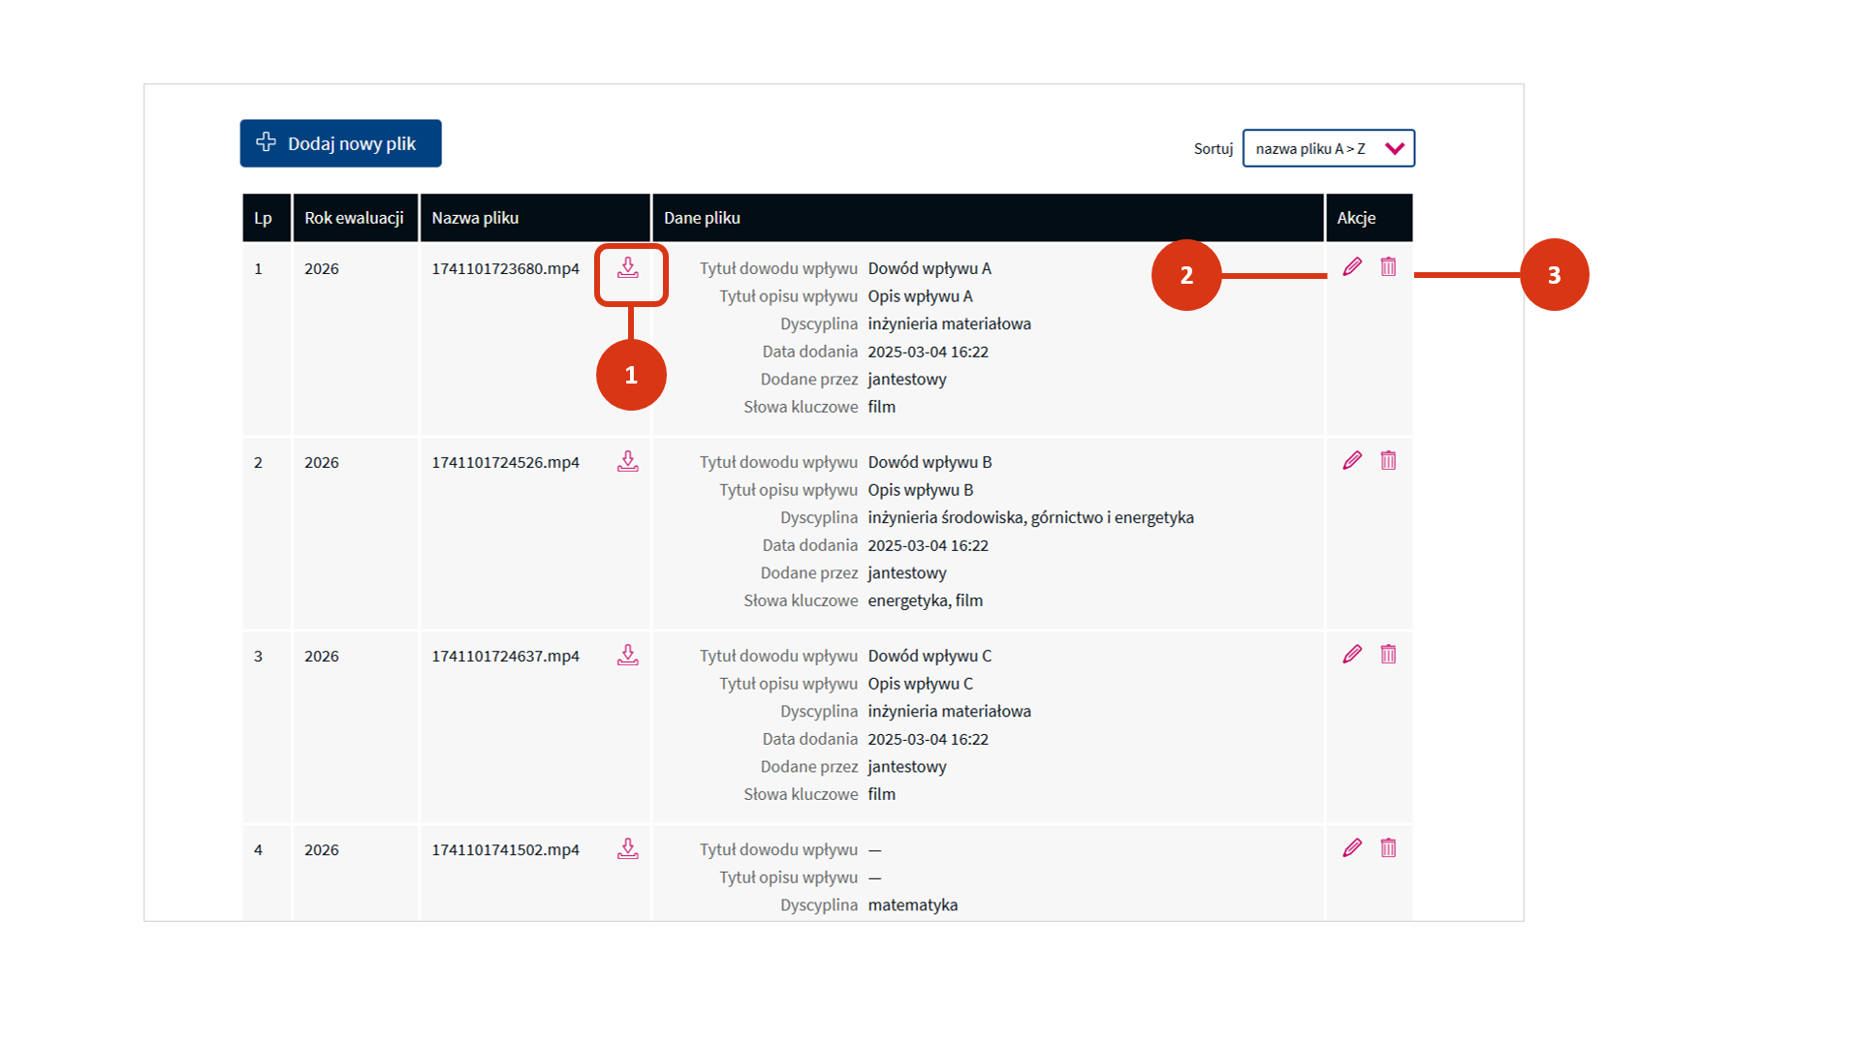The image size is (1861, 1046).
Task: Edit the matematyka file row
Action: tap(1352, 848)
